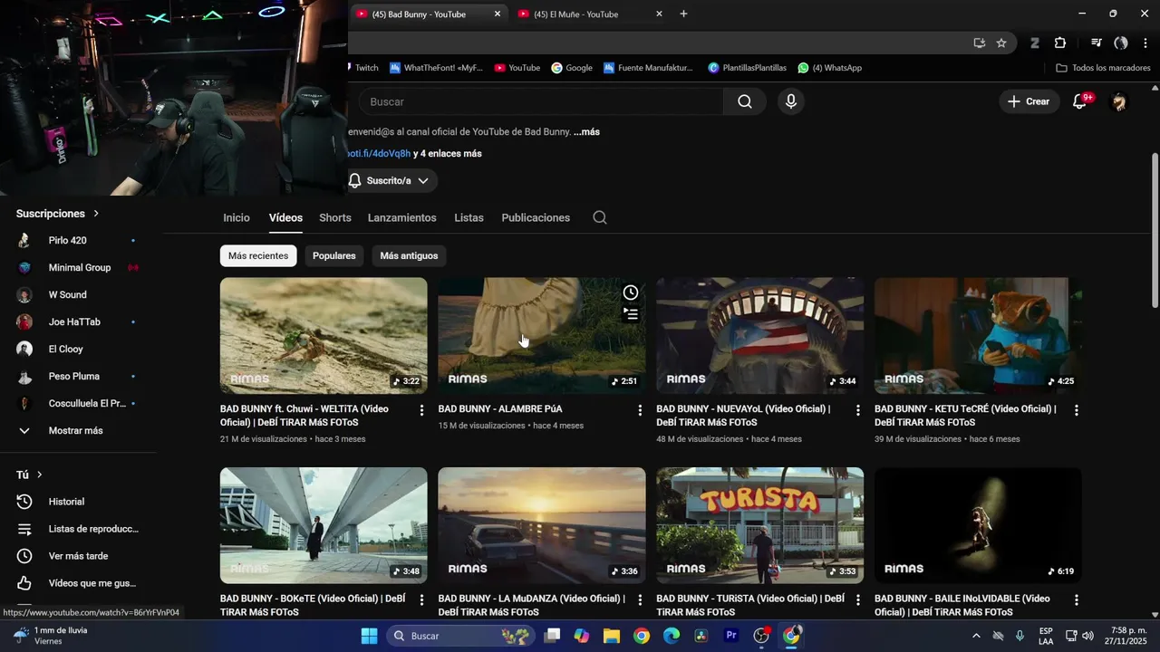Expand Mostrar más subscriptions
Viewport: 1160px width, 652px height.
click(78, 430)
